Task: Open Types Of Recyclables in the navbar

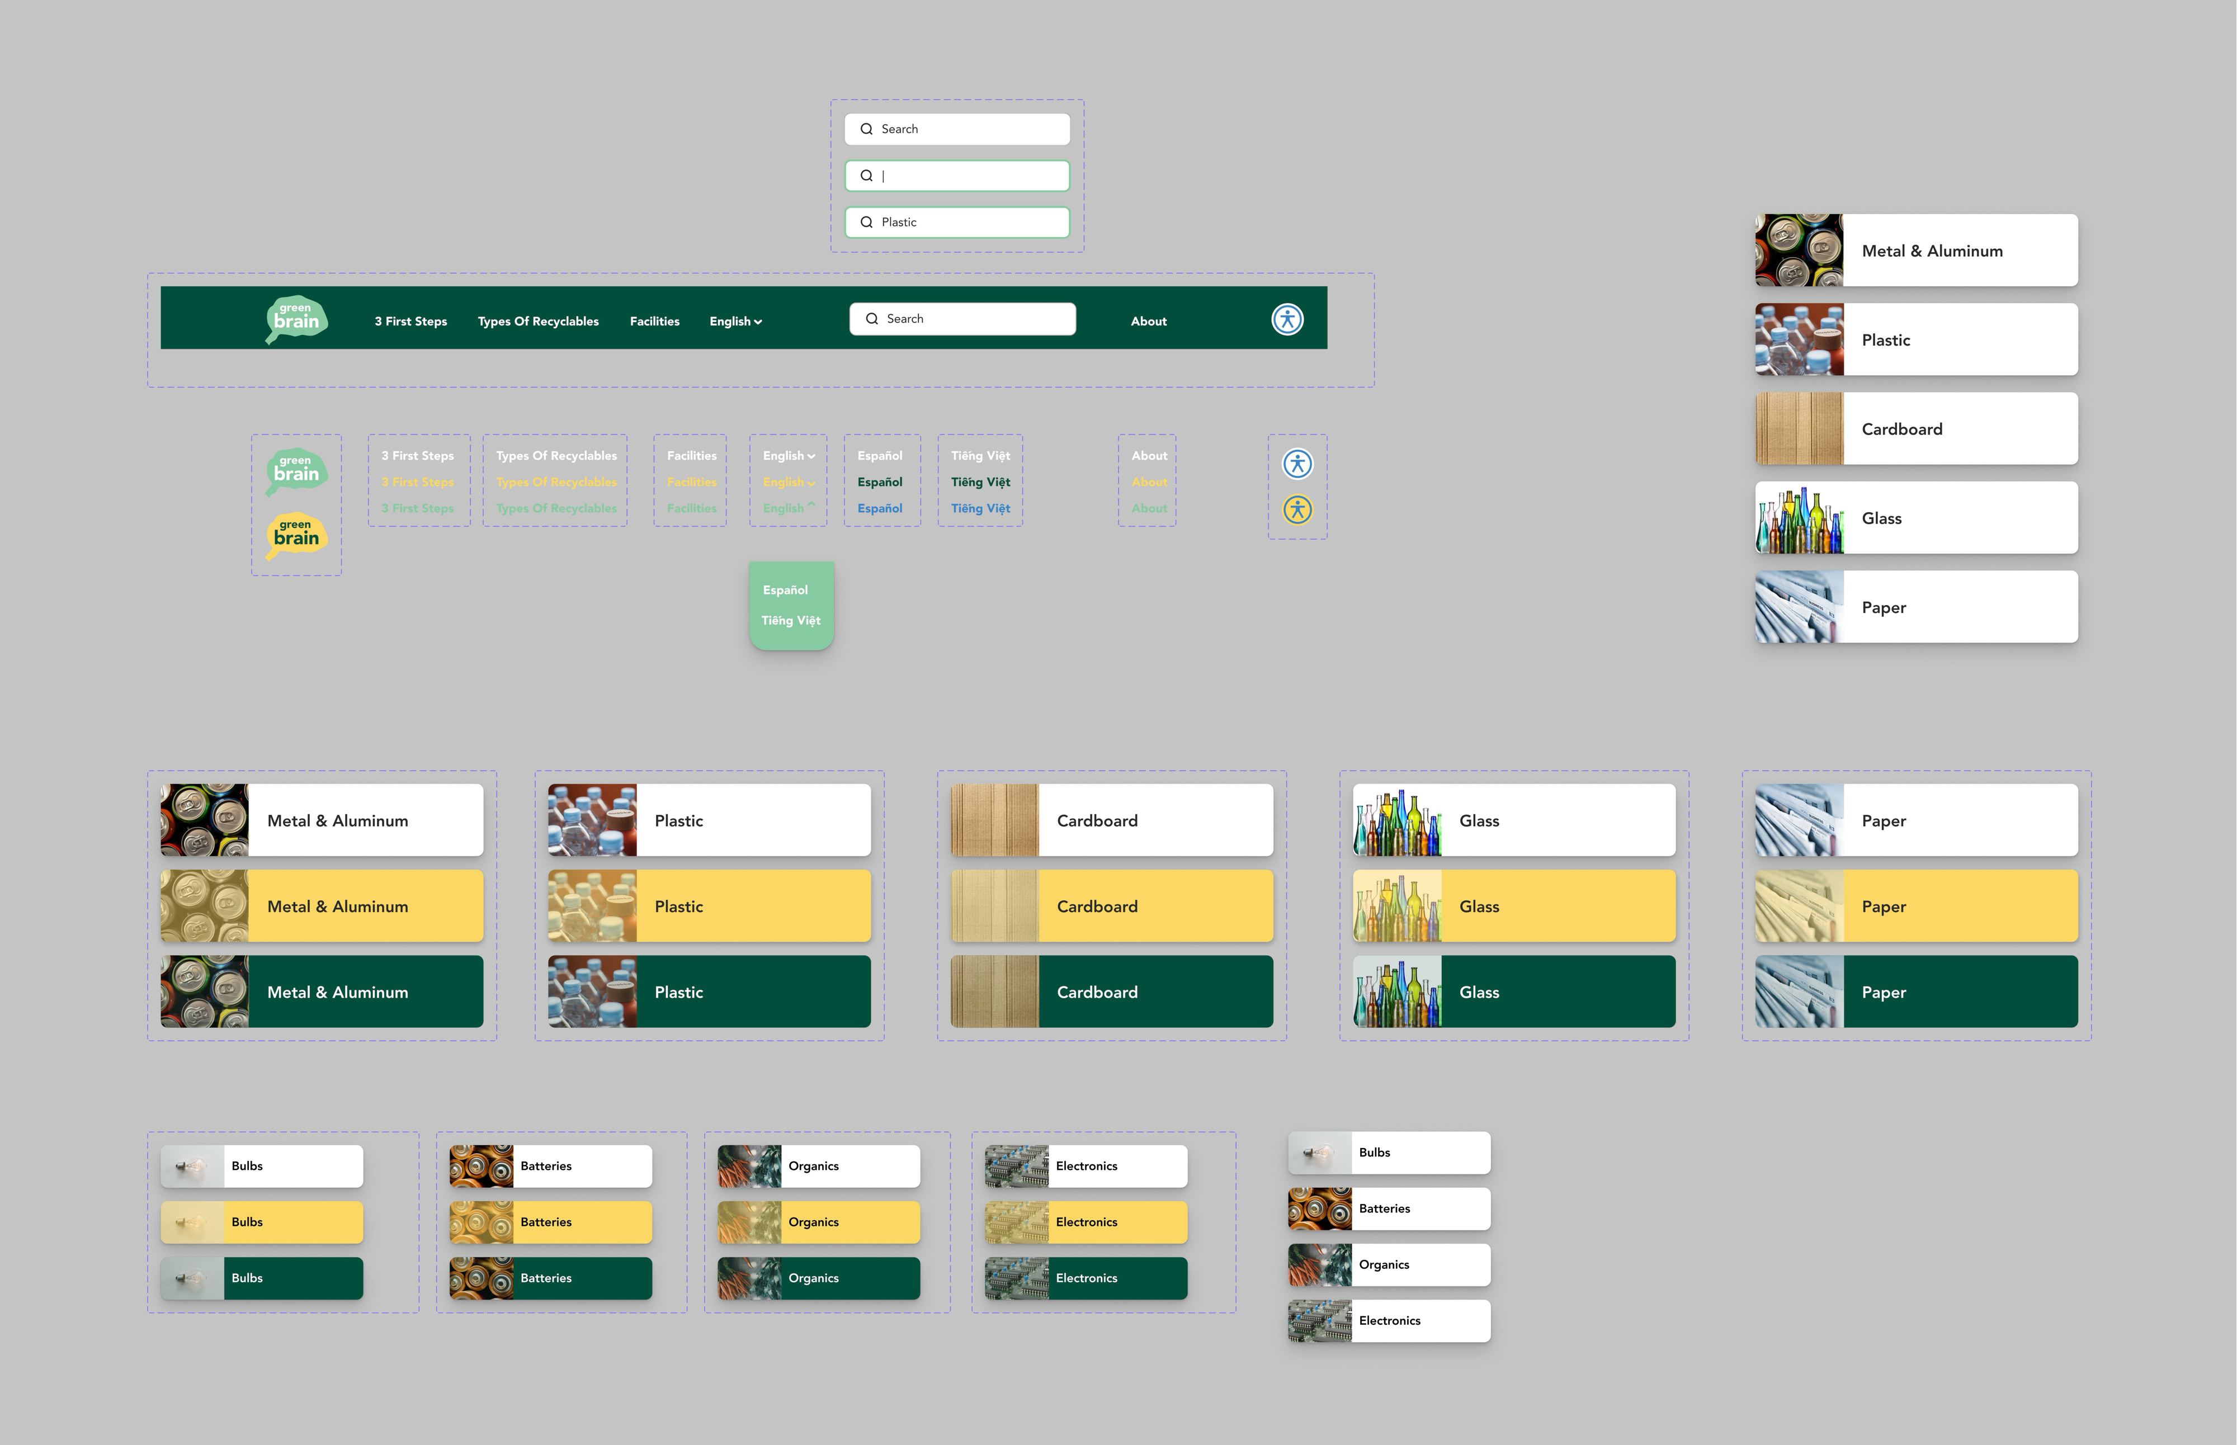Action: [537, 321]
